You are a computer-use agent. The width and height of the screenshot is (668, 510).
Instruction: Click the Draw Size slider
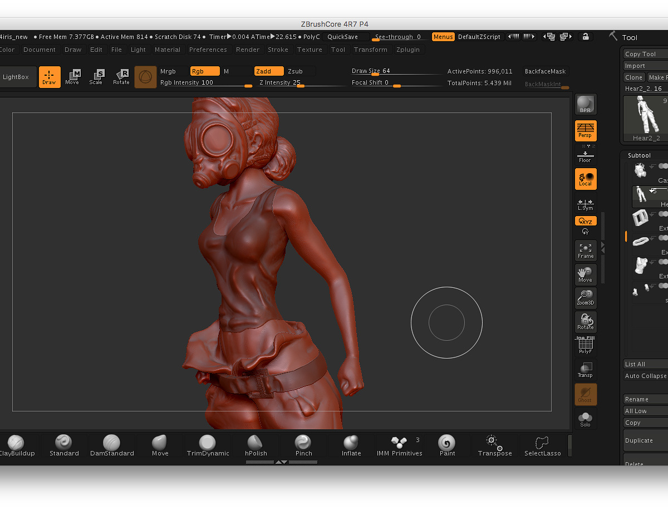[395, 71]
